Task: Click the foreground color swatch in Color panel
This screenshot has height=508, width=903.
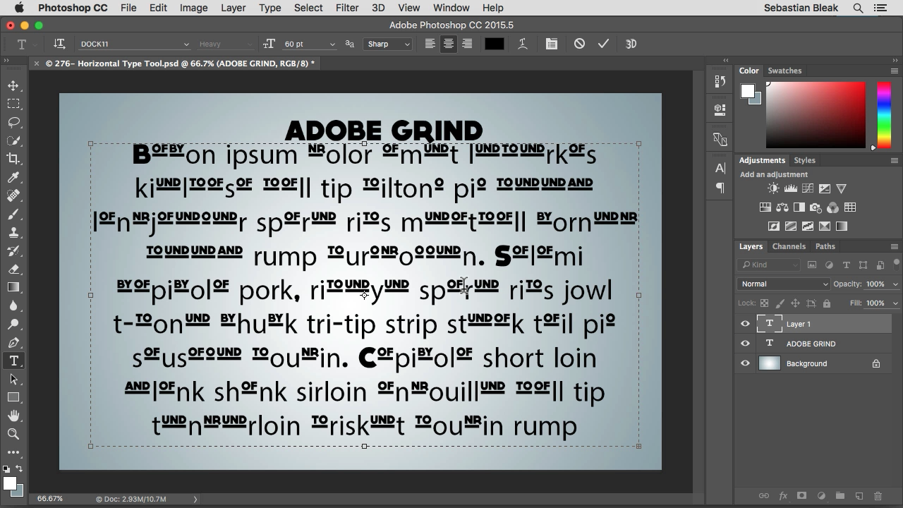Action: point(747,91)
